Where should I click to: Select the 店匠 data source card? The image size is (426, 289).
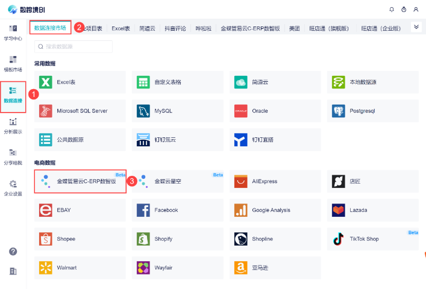pos(373,181)
